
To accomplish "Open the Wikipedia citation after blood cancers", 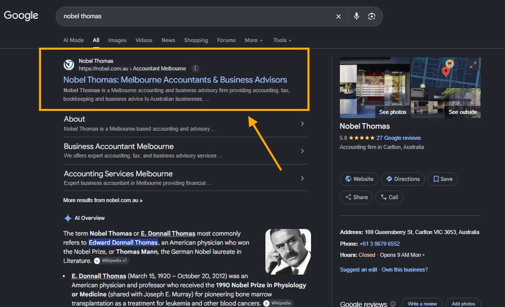I will 277,303.
